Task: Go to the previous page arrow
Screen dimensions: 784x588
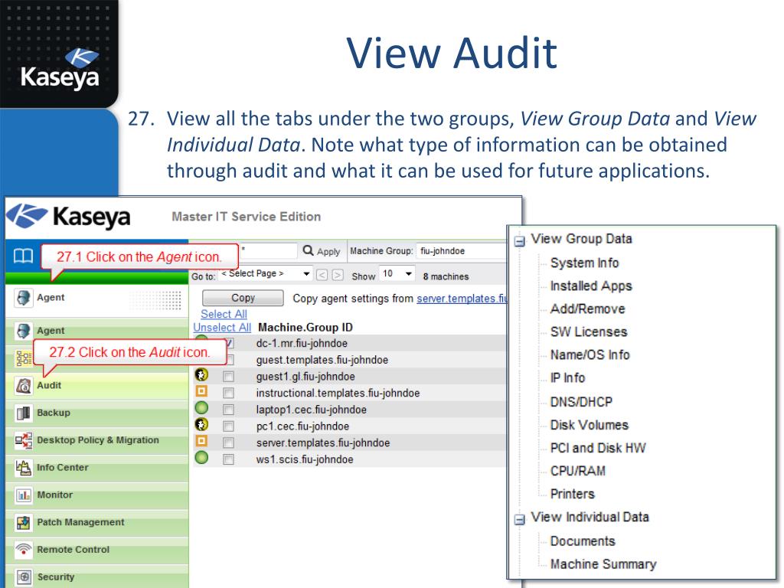Action: pos(322,275)
